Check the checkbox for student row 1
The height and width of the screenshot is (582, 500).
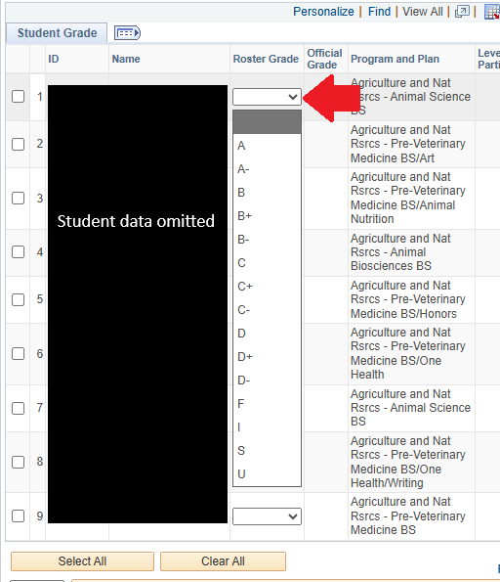[x=18, y=97]
